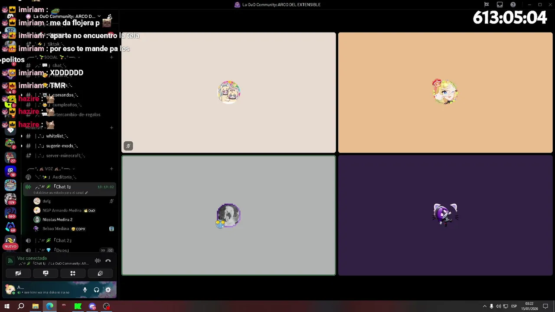Open your user avatar in the bottom panel
Image resolution: width=555 pixels, height=312 pixels.
coord(10,289)
